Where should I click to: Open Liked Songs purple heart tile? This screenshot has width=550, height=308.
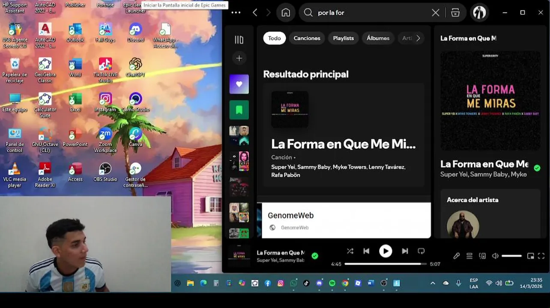tap(239, 84)
